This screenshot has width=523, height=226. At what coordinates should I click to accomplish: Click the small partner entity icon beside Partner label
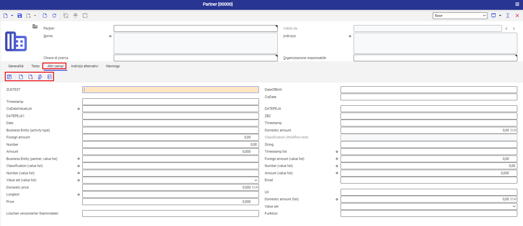pyautogui.click(x=35, y=26)
